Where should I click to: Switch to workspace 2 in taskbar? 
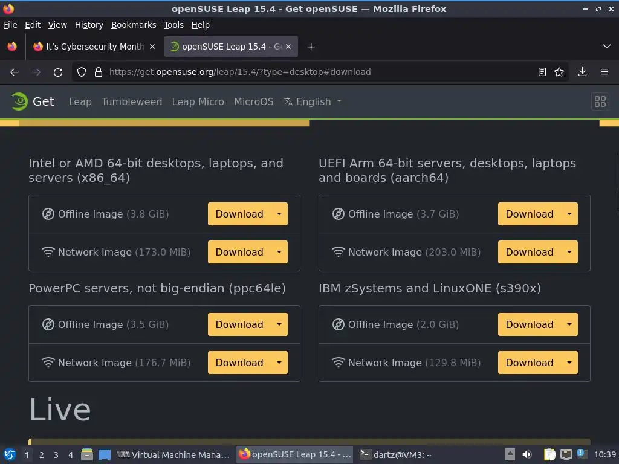click(x=42, y=455)
